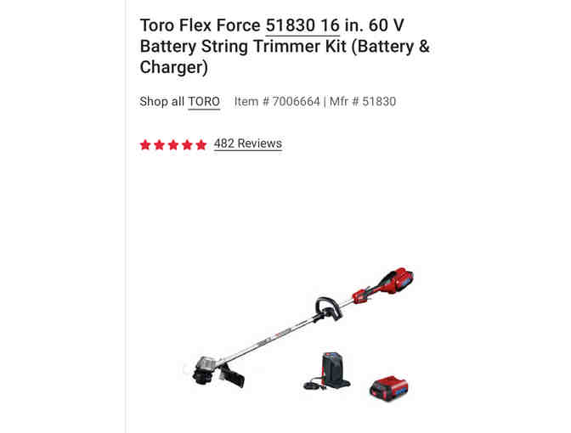Click the red battery pack in image
571x433 pixels.
(x=389, y=389)
